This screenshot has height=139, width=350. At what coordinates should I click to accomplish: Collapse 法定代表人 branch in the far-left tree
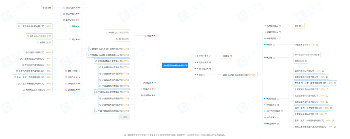tap(64, 7)
